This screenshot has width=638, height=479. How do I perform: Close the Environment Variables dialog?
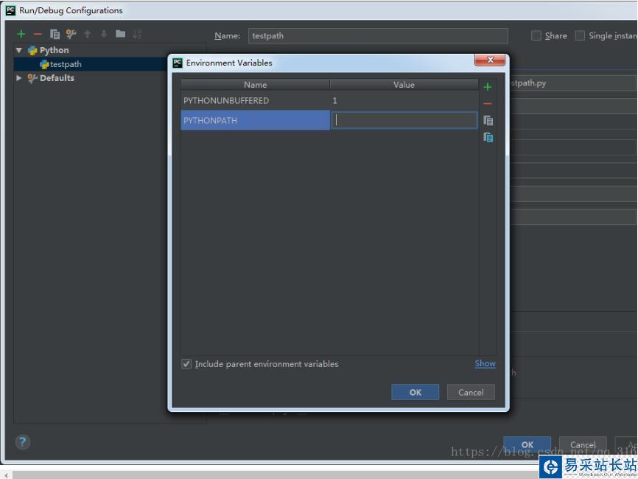pos(490,60)
